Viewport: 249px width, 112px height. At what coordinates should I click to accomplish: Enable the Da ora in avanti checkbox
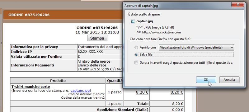(x=136, y=63)
